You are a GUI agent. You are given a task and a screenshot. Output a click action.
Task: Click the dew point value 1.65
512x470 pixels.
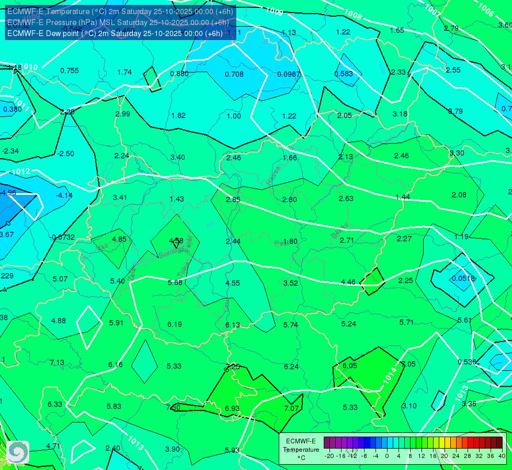pos(397,31)
